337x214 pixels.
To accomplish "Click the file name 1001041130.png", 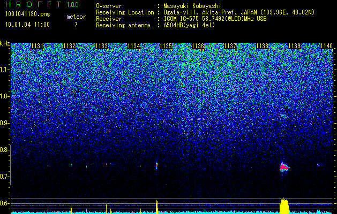I will coord(28,14).
